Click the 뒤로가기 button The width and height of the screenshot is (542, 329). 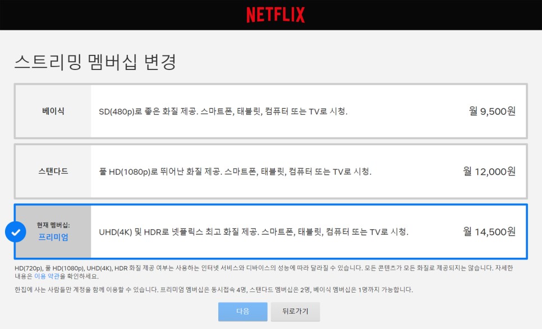[295, 312]
